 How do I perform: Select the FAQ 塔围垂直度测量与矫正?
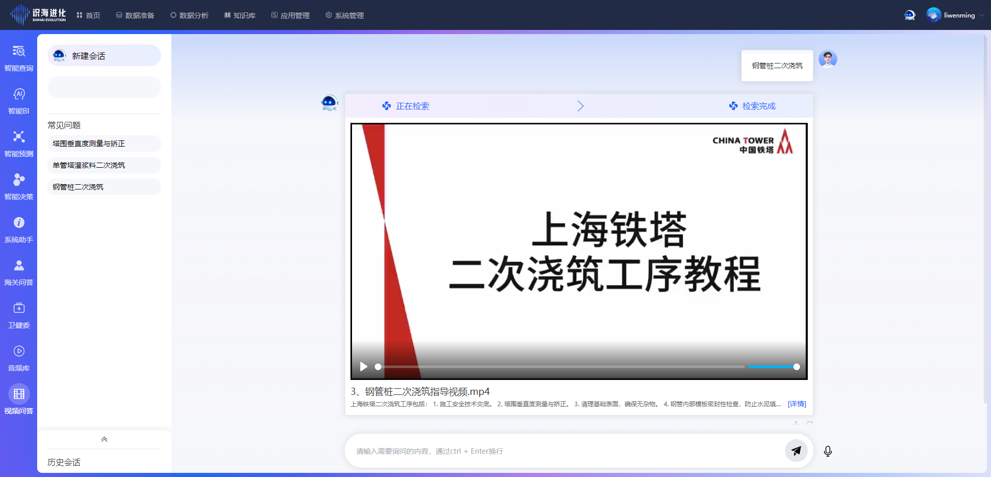(x=104, y=144)
